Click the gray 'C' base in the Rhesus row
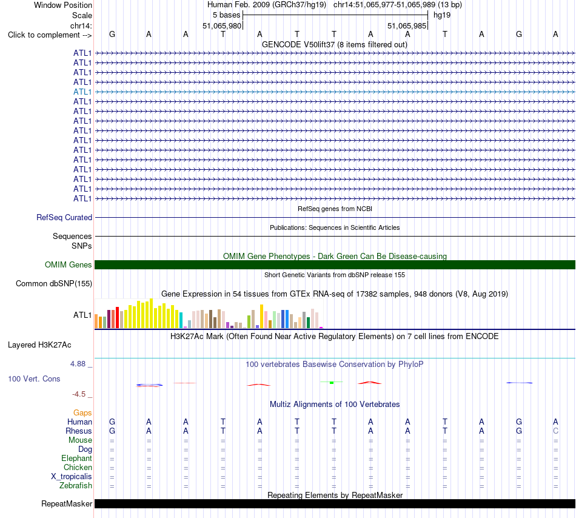 (x=555, y=431)
